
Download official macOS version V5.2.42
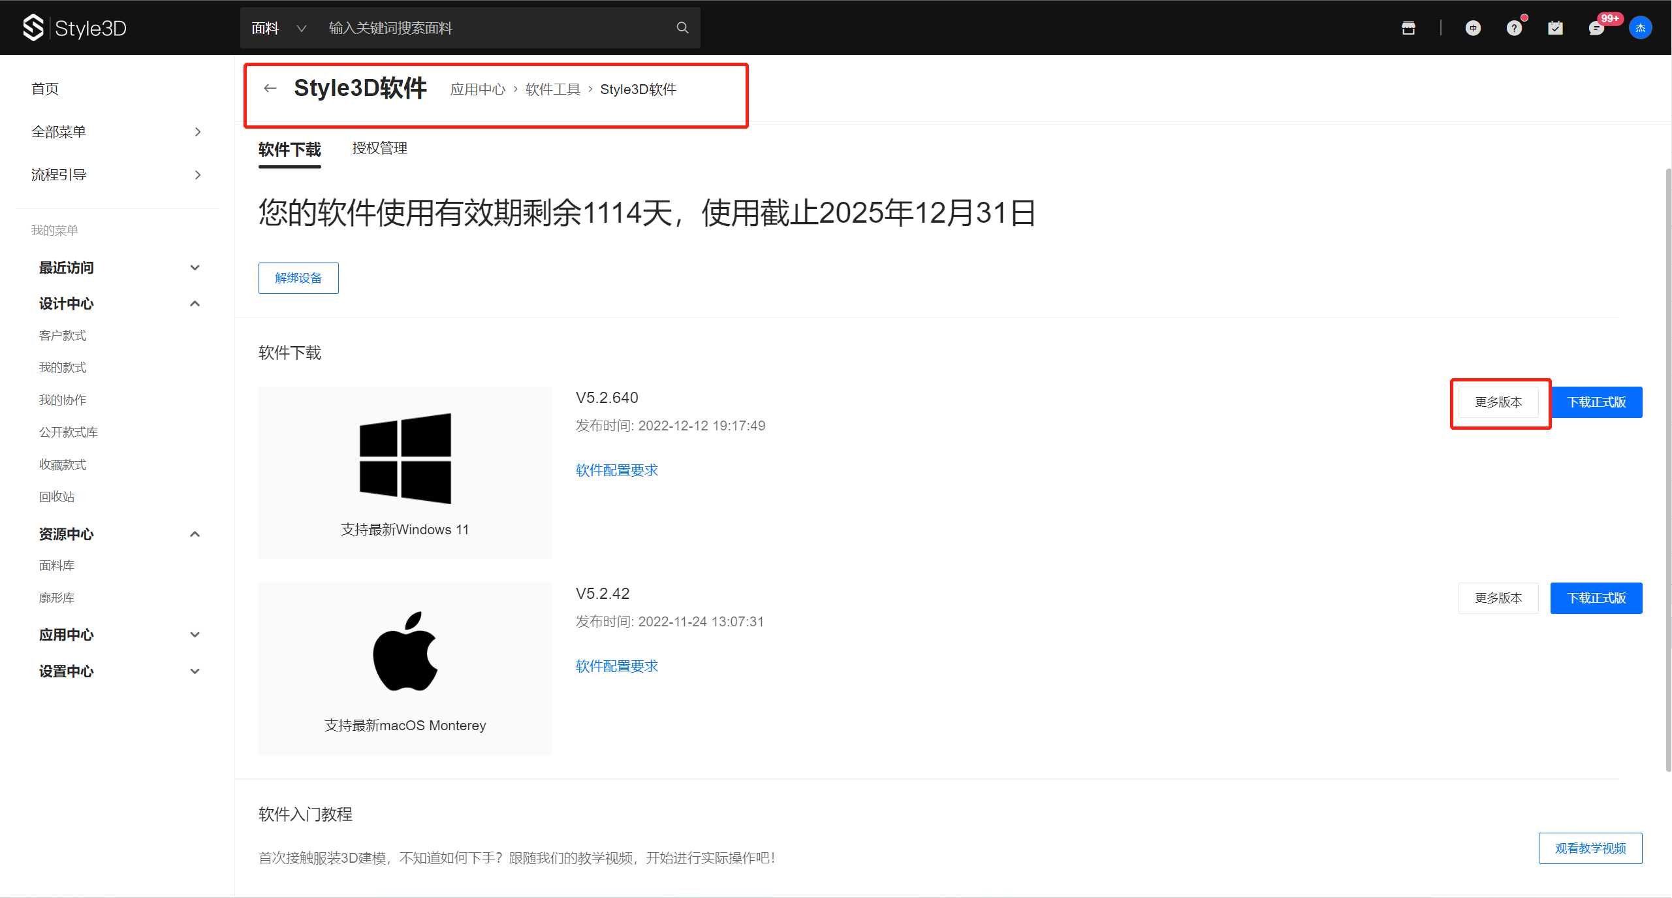point(1596,598)
